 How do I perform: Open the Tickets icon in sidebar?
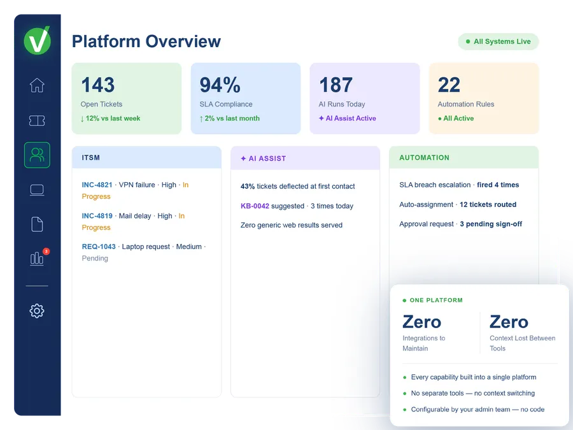point(37,120)
